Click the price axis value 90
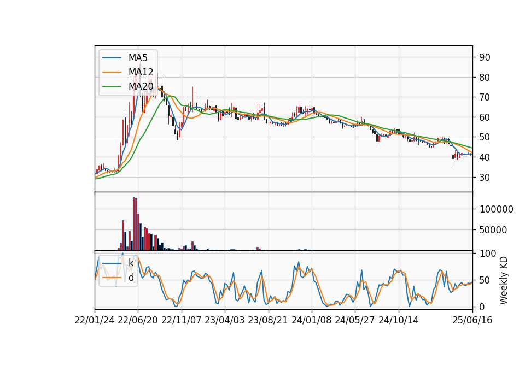Screen dimensions: 525x377 (485, 57)
